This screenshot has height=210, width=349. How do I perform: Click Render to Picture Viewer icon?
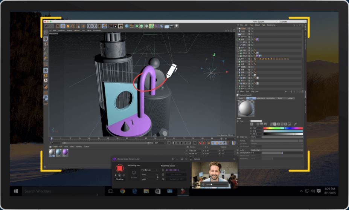pyautogui.click(x=116, y=26)
